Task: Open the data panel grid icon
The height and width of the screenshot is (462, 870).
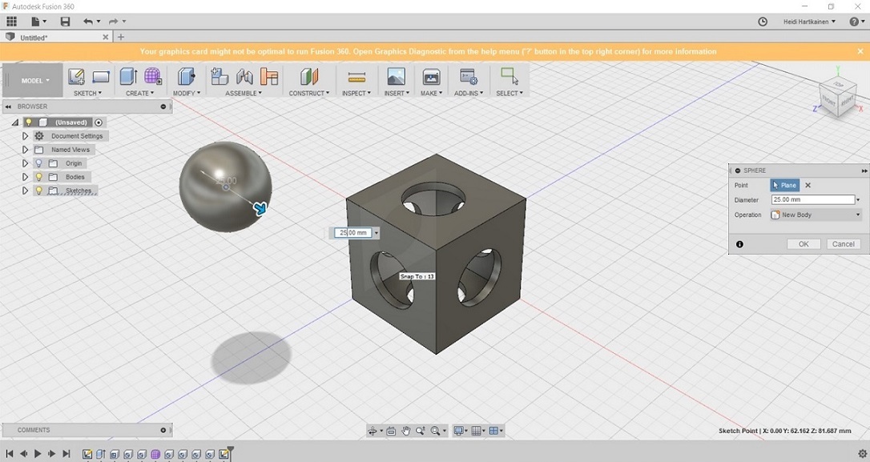Action: tap(12, 22)
